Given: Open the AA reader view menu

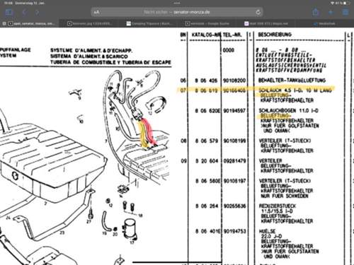Looking at the screenshot, I should click(x=96, y=12).
